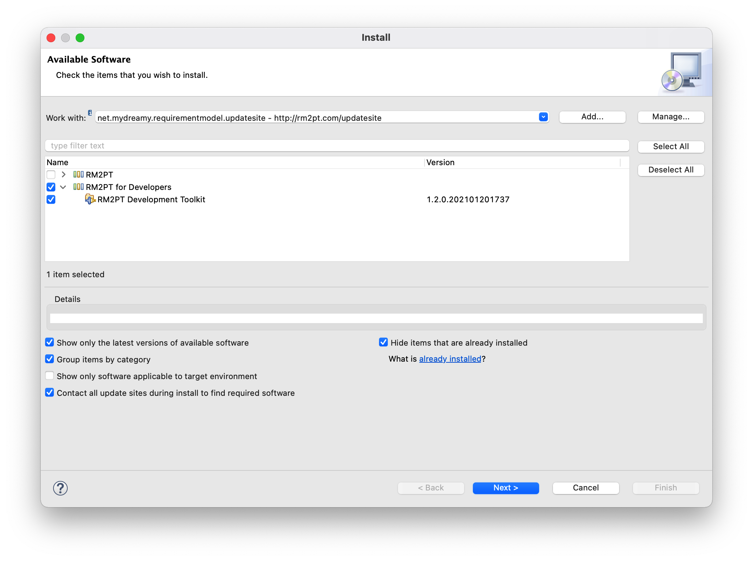Viewport: 753px width, 561px height.
Task: Click the Manage... button
Action: (x=671, y=117)
